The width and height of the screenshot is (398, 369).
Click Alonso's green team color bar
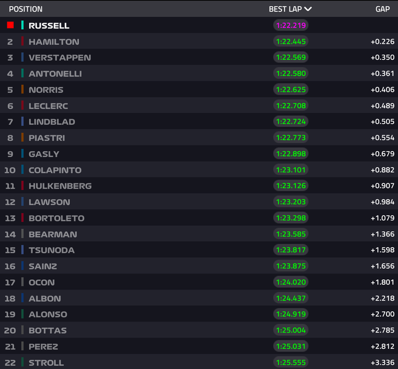tap(22, 314)
